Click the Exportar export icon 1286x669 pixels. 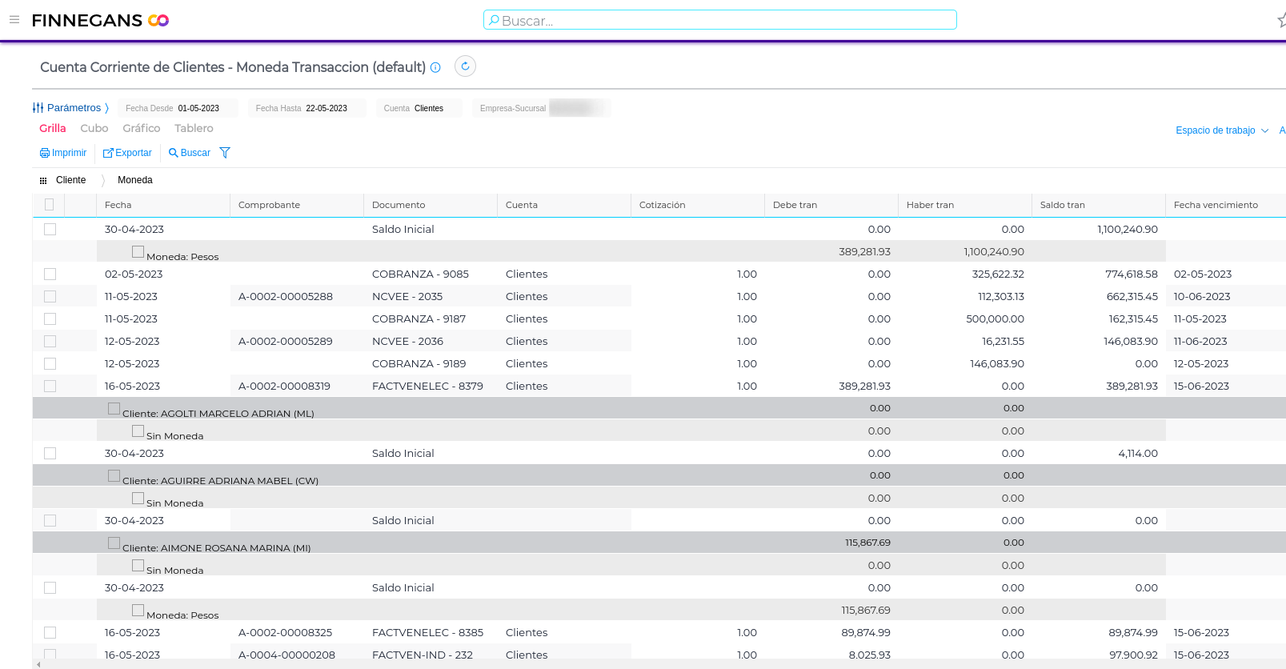[108, 153]
